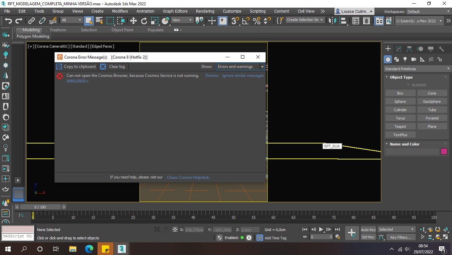Choose the Select Object tool
This screenshot has height=255, width=452.
click(x=89, y=21)
